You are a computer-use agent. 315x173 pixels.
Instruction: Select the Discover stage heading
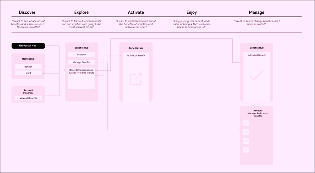tap(27, 12)
